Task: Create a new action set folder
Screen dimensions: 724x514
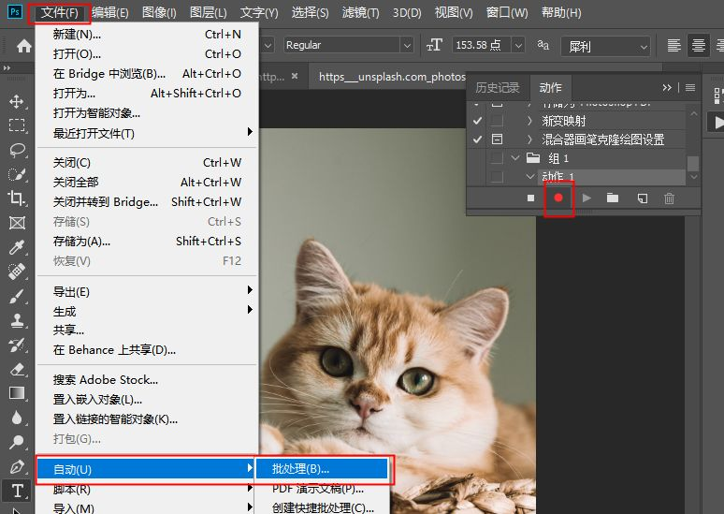Action: (613, 198)
